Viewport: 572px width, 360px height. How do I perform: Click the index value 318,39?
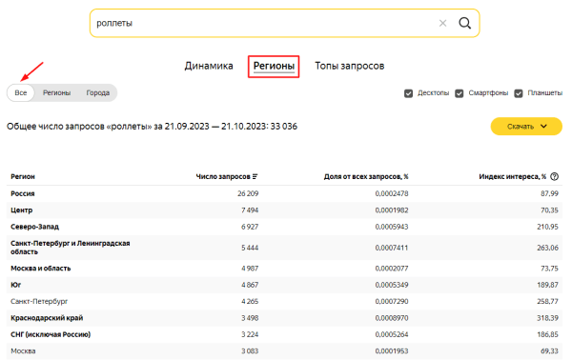tap(547, 318)
